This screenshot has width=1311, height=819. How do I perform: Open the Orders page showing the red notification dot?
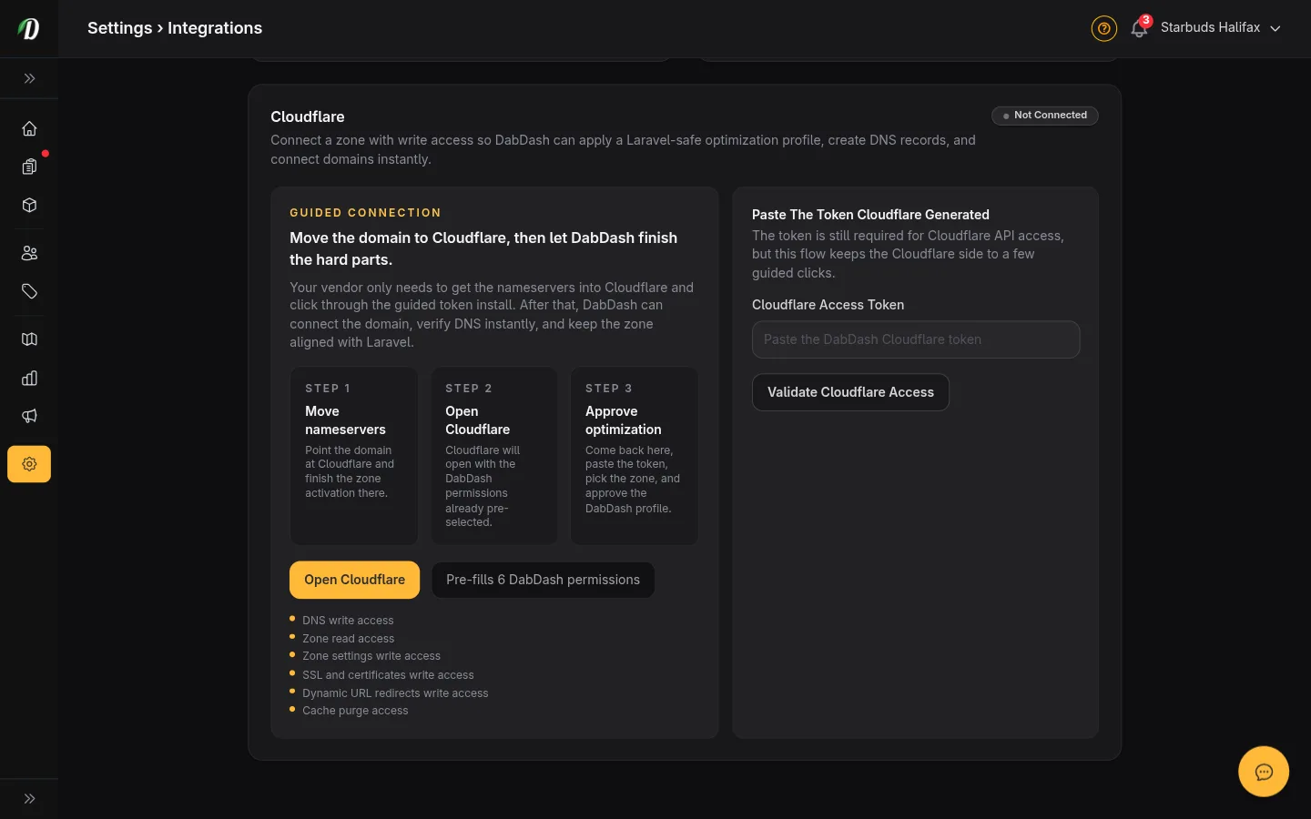click(x=29, y=167)
